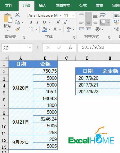Decrease indent icon
The height and width of the screenshot is (153, 120).
(x=82, y=29)
